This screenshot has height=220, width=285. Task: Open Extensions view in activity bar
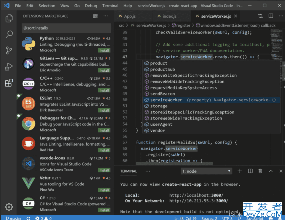(x=9, y=83)
